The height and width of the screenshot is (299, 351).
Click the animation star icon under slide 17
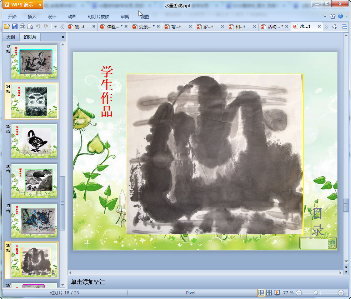pos(8,211)
